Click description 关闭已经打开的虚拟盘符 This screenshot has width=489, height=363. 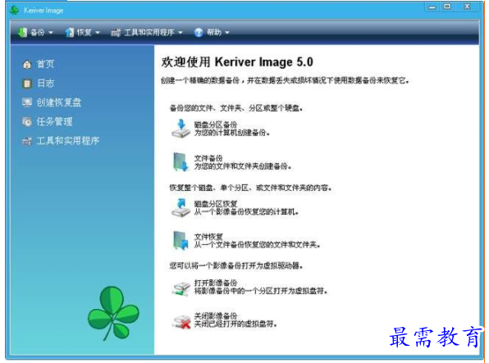(x=235, y=324)
